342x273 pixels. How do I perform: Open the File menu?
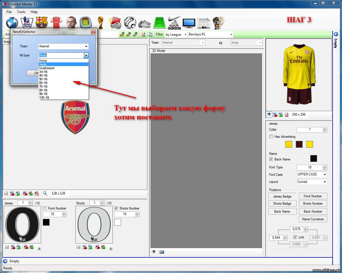pos(9,12)
